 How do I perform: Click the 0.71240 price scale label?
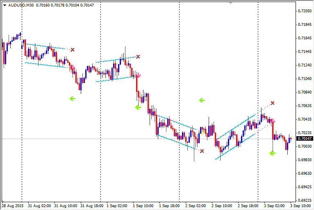(305, 65)
